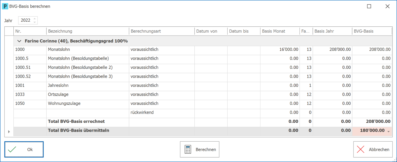Select the Ortszulage row label
This screenshot has height=162, width=397.
click(58, 94)
